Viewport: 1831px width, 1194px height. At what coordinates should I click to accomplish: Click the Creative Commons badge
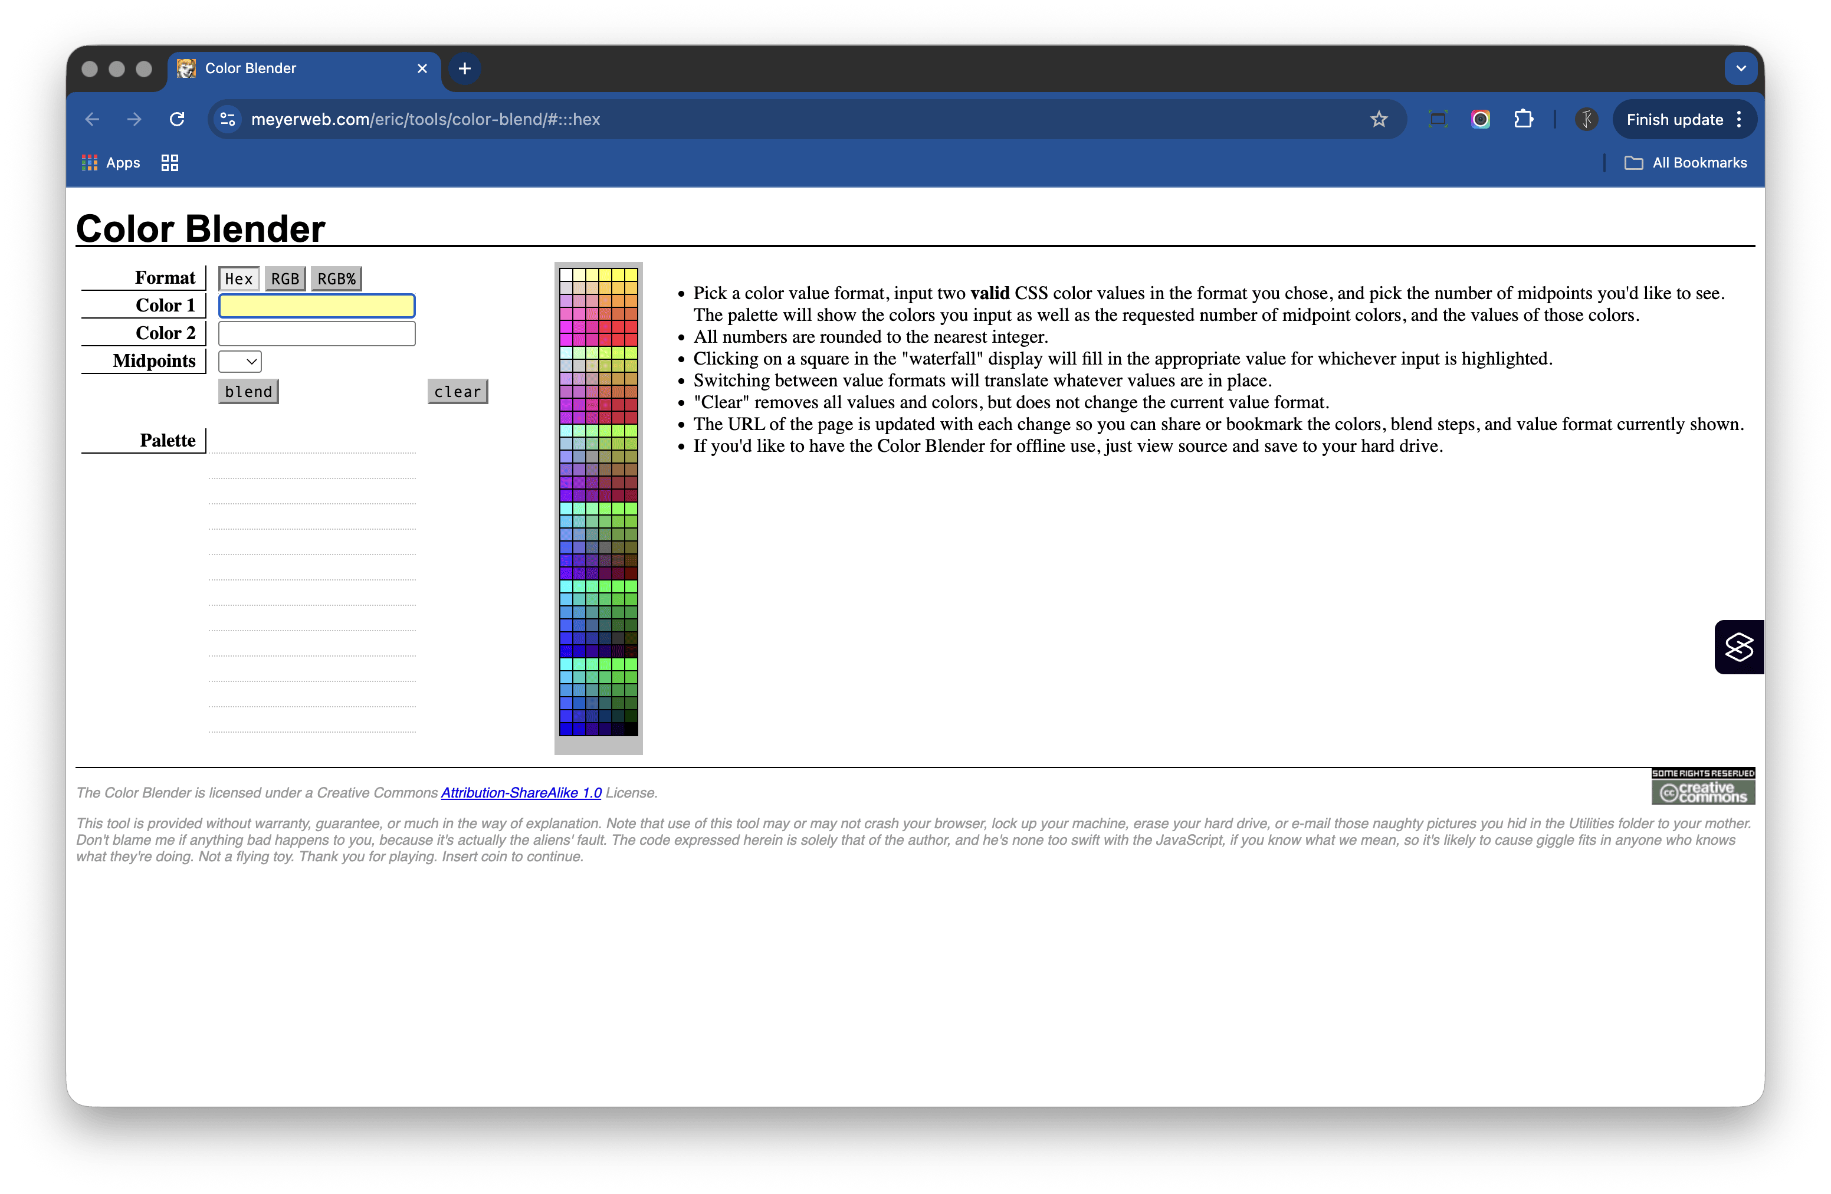coord(1702,786)
